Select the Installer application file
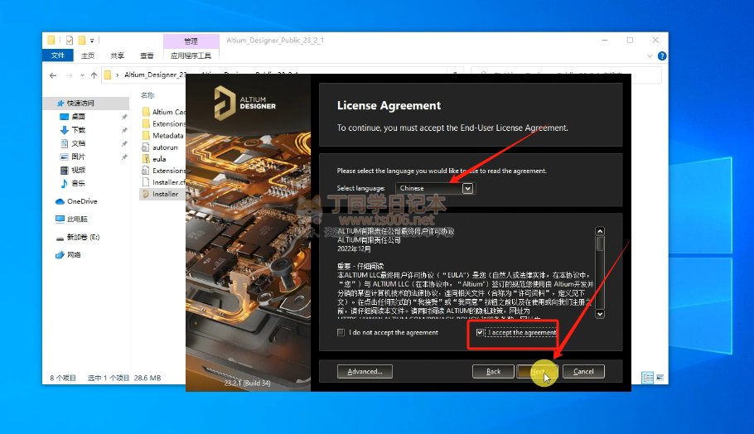Image resolution: width=754 pixels, height=434 pixels. [x=161, y=194]
